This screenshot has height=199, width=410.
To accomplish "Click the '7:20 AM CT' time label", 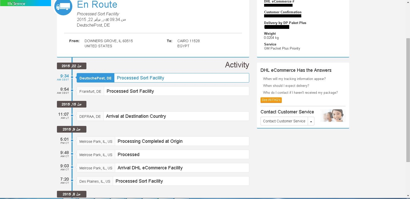I will click(x=65, y=181).
